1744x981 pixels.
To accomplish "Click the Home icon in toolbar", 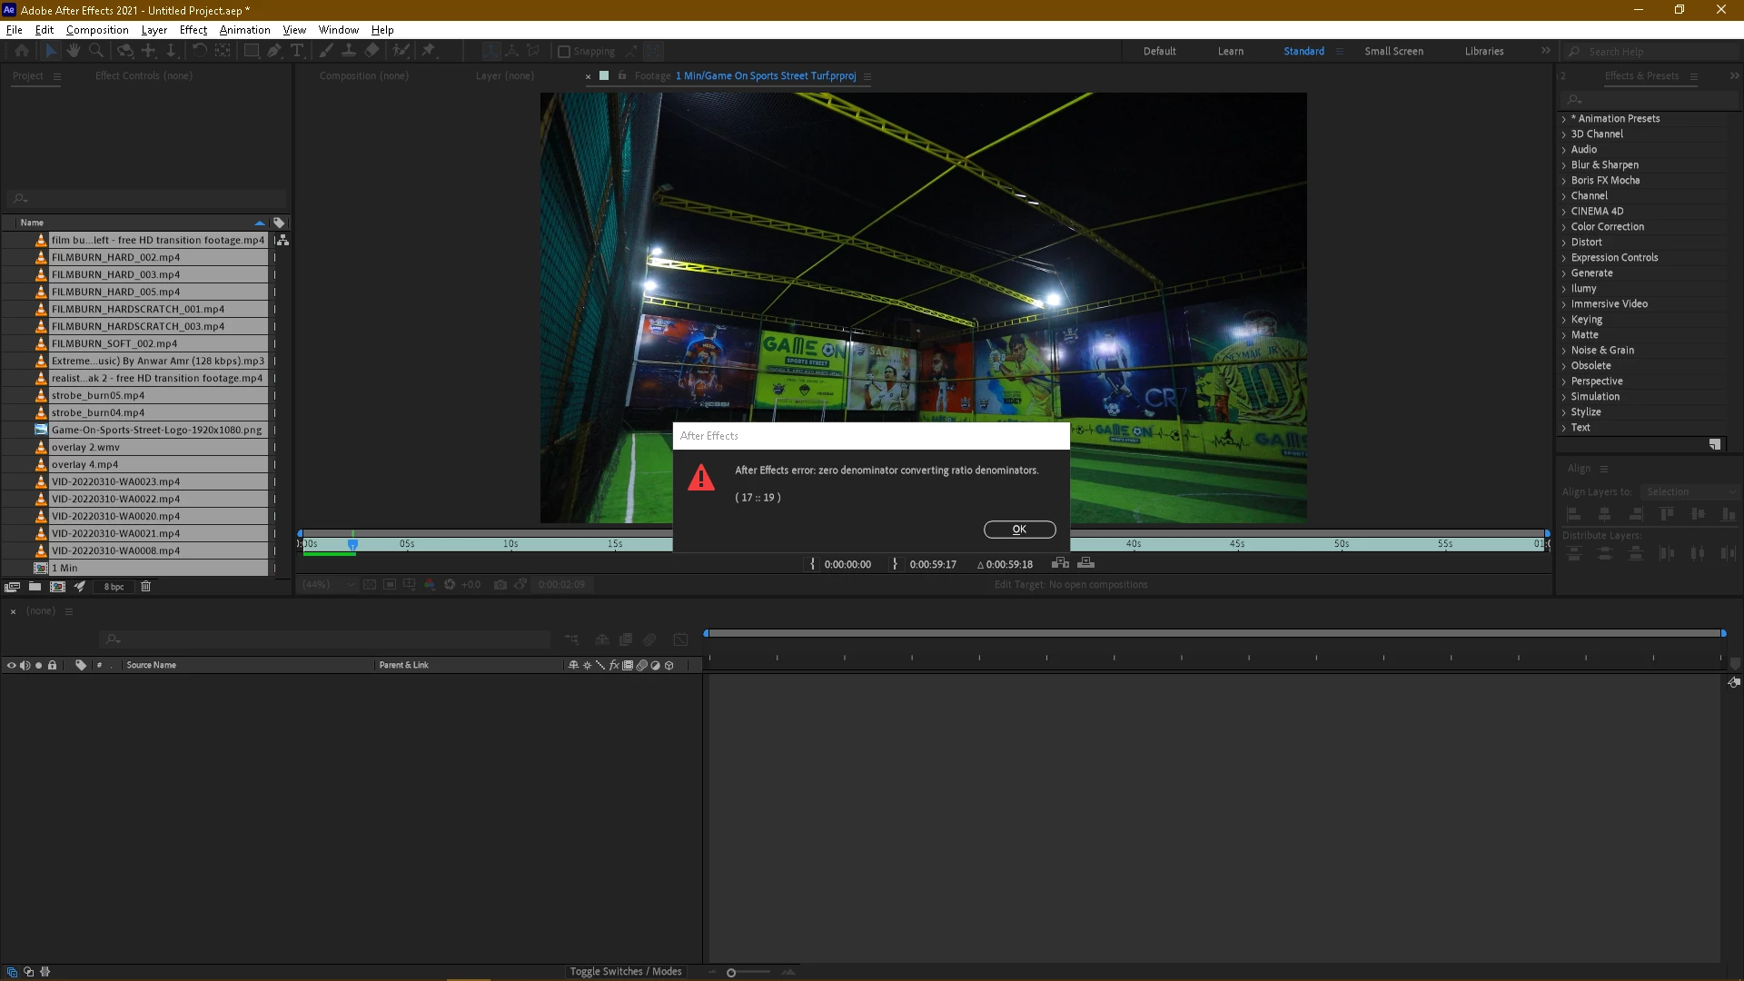I will (x=22, y=51).
